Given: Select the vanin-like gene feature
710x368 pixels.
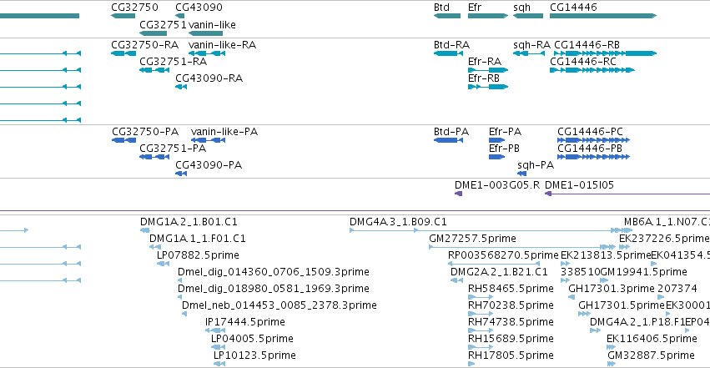Looking at the screenshot, I should [205, 33].
